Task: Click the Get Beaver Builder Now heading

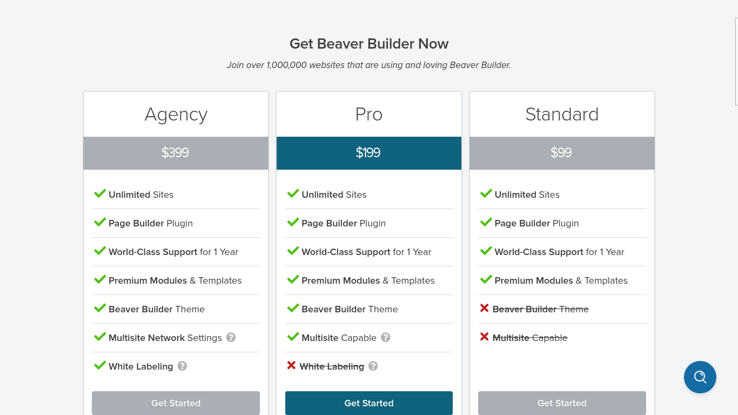Action: point(369,44)
